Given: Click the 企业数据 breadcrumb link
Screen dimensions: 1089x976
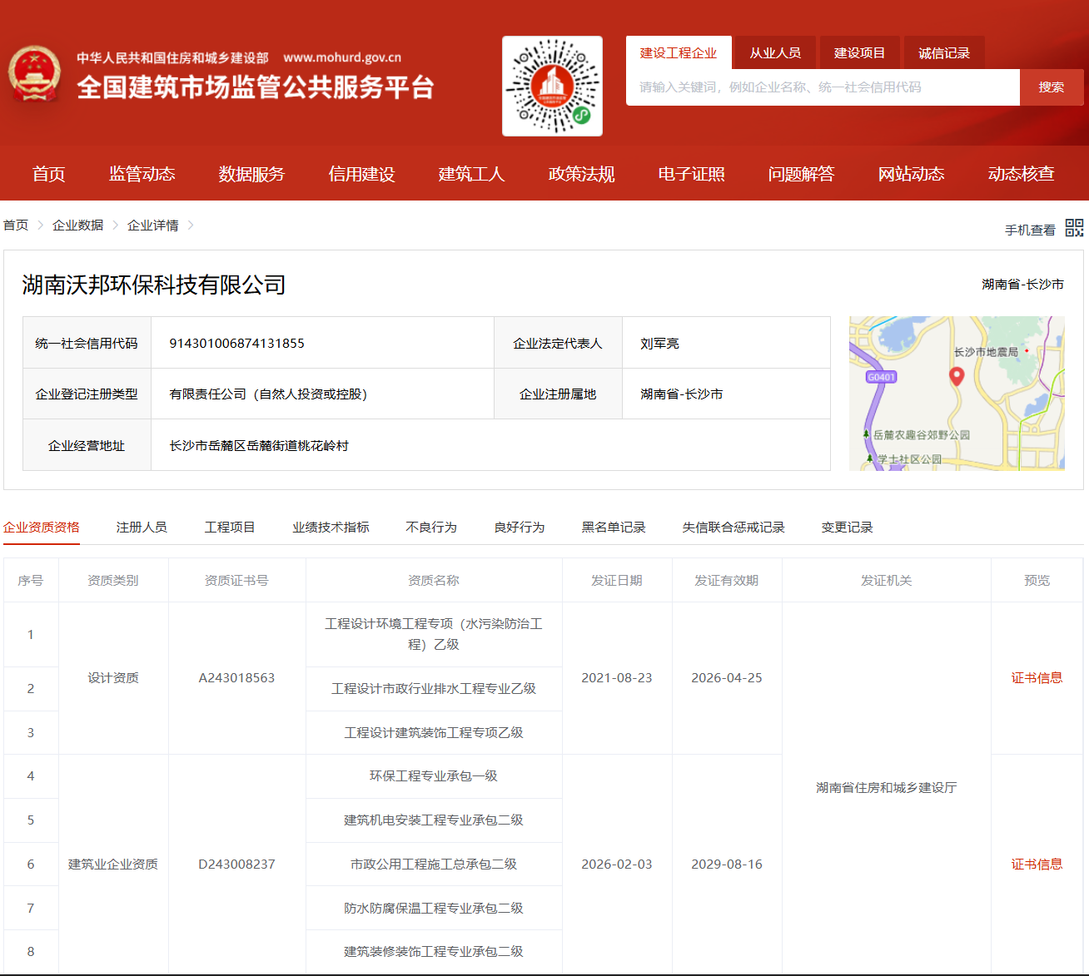Looking at the screenshot, I should tap(77, 225).
